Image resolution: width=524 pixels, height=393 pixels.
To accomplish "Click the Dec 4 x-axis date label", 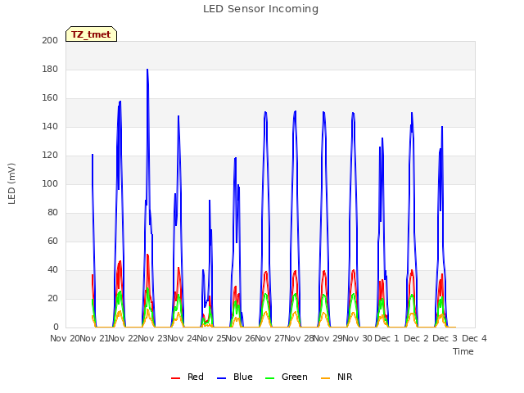I will tap(474, 338).
